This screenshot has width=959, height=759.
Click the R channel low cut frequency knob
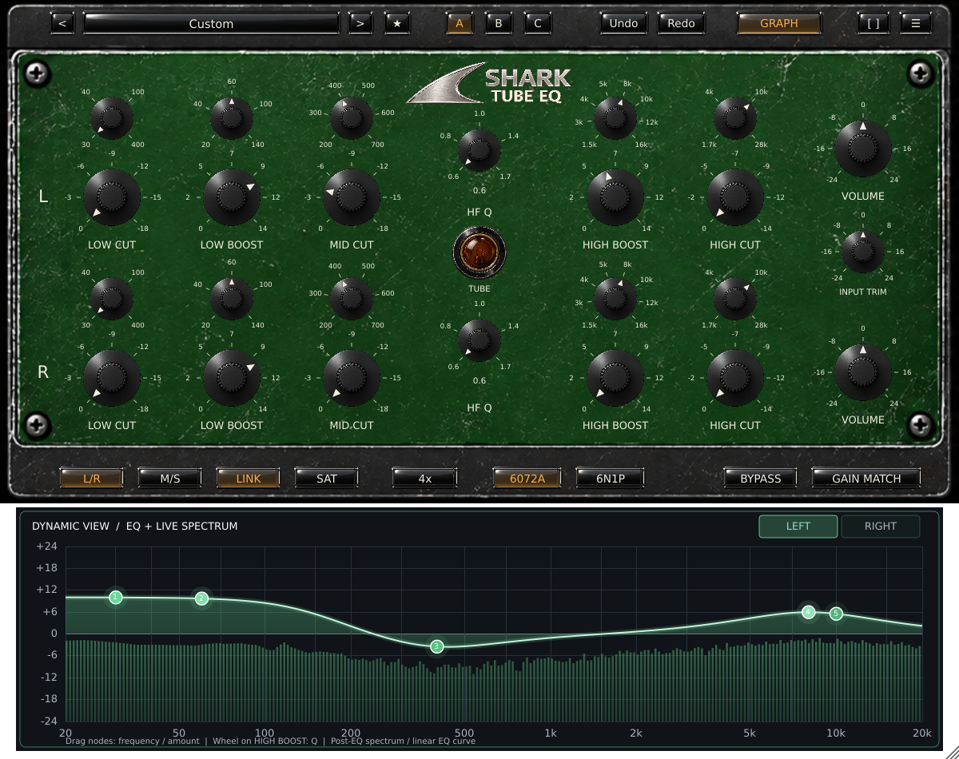112,299
